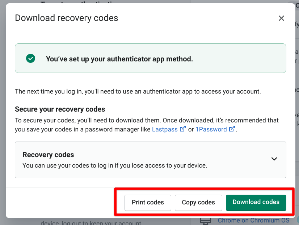Hit the green Download codes button
299x225 pixels.
click(x=256, y=202)
